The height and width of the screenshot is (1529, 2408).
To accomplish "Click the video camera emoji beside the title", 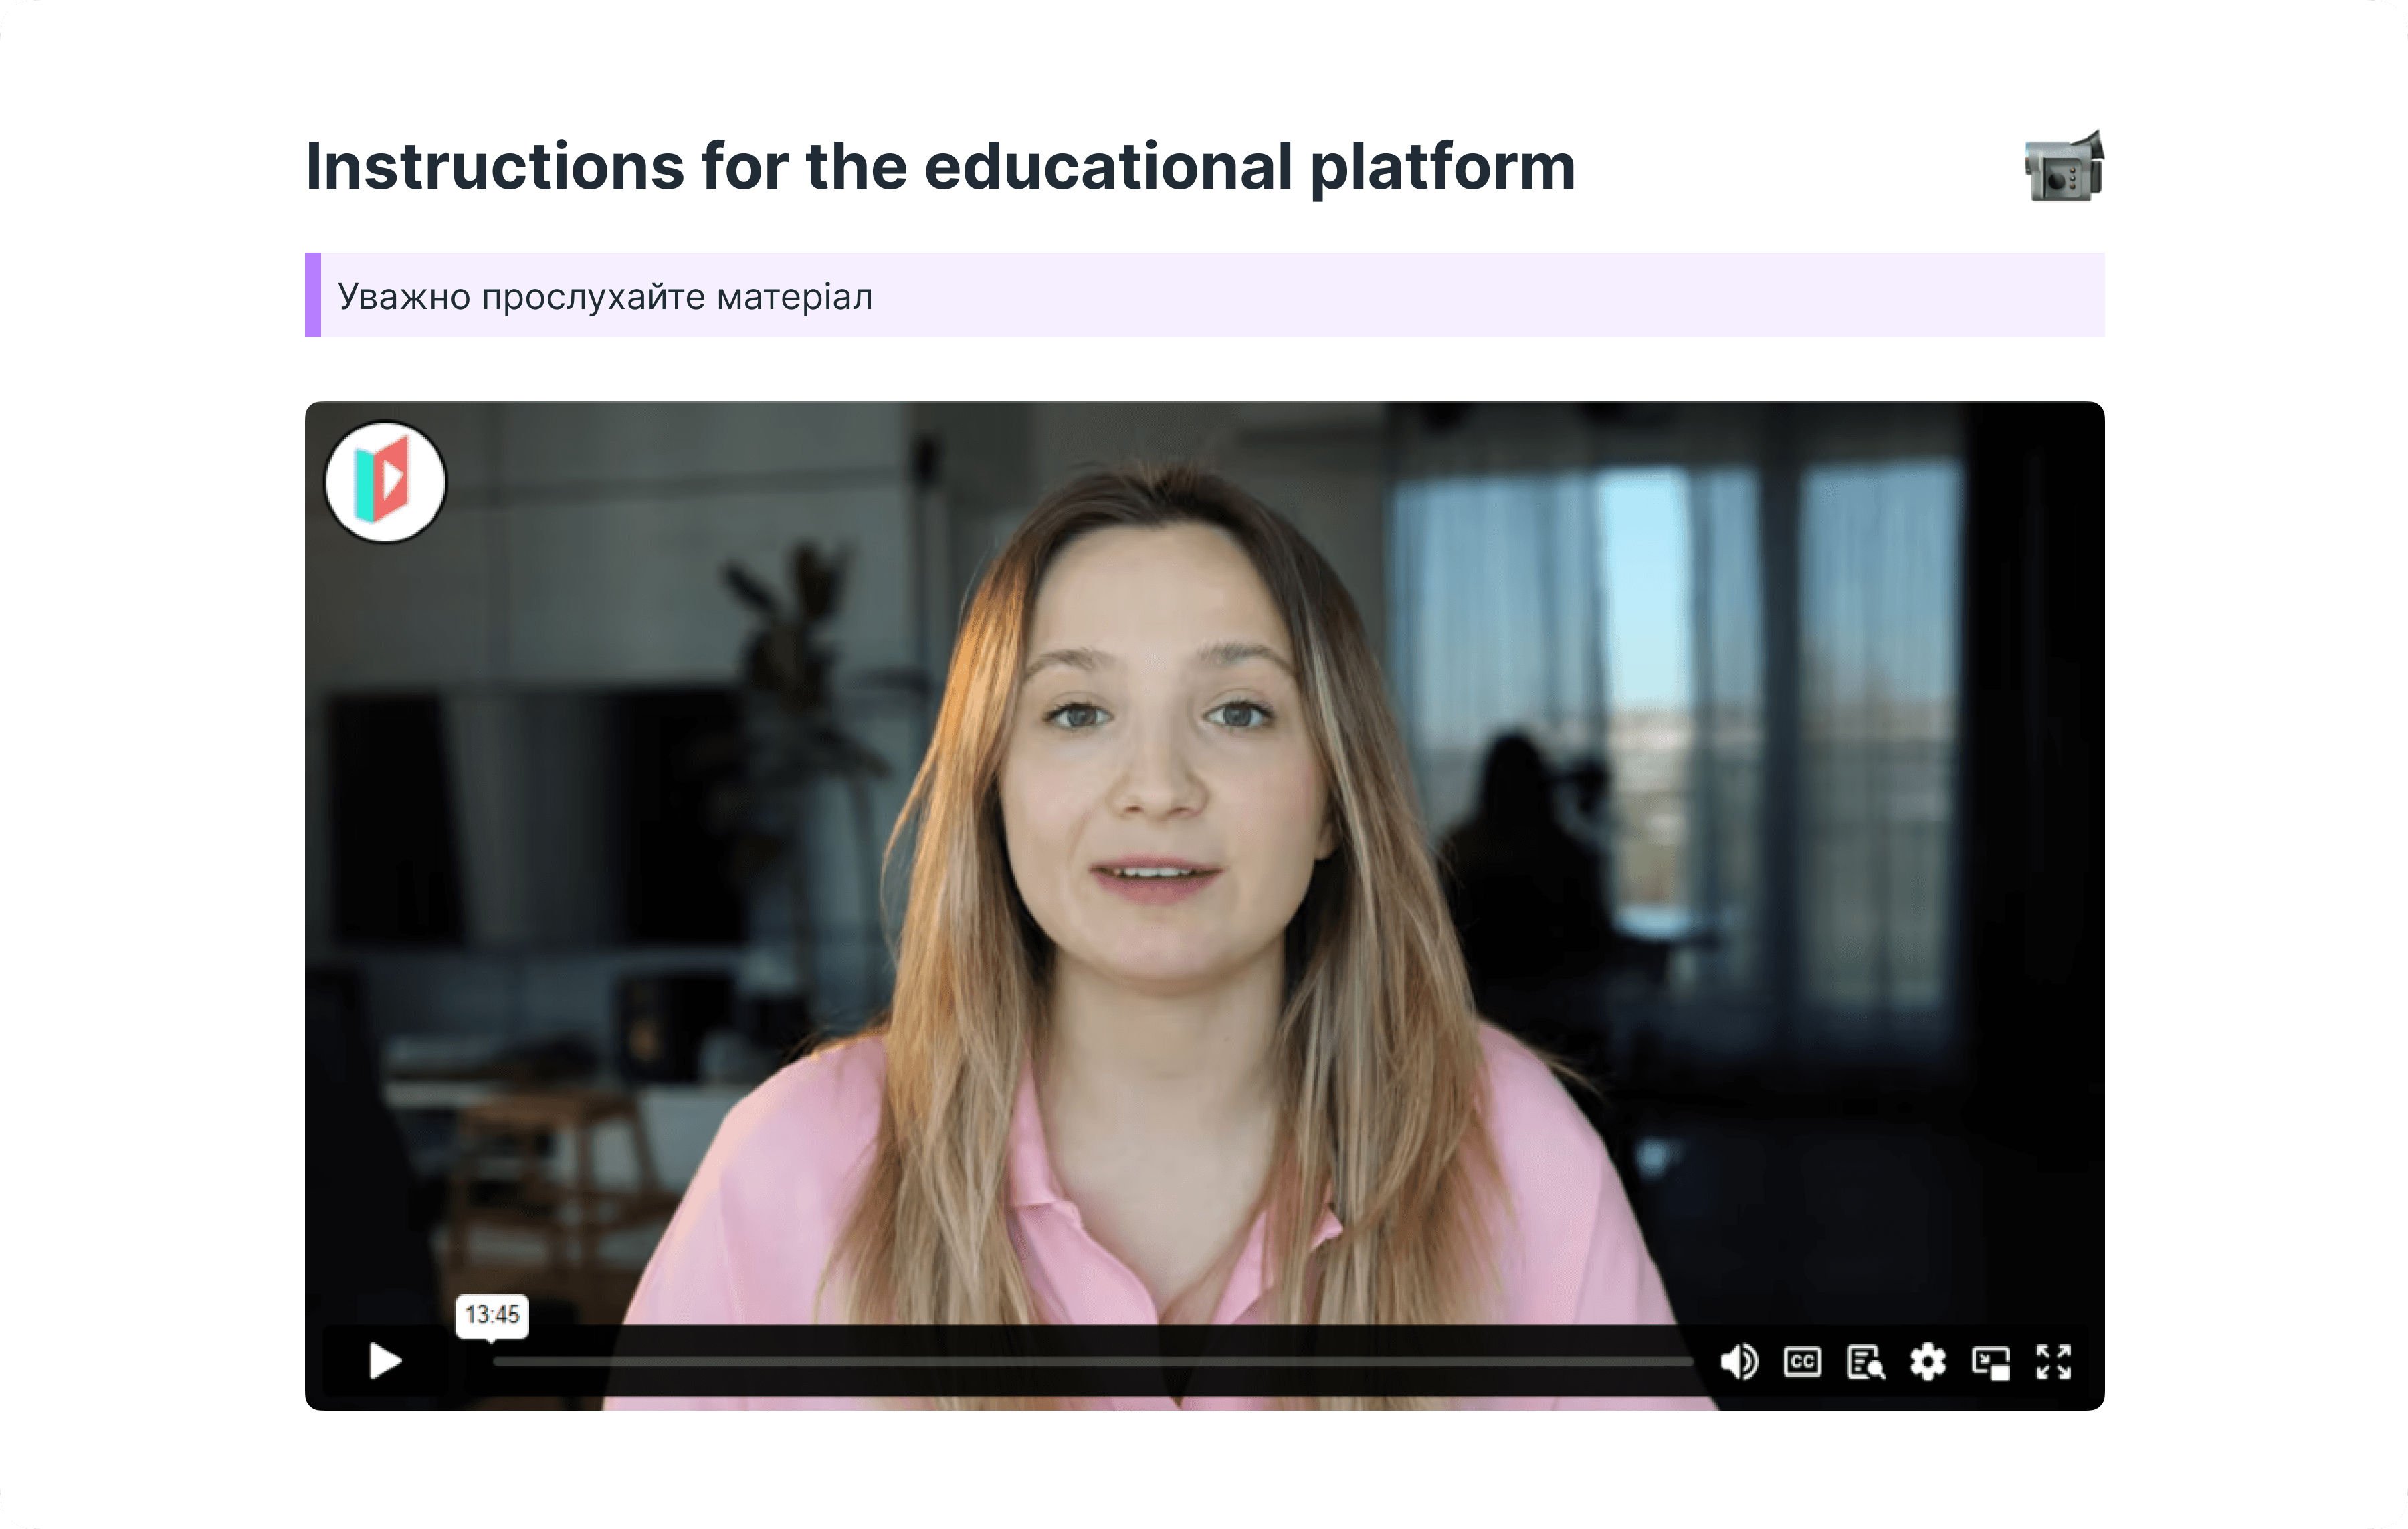I will (x=2064, y=166).
